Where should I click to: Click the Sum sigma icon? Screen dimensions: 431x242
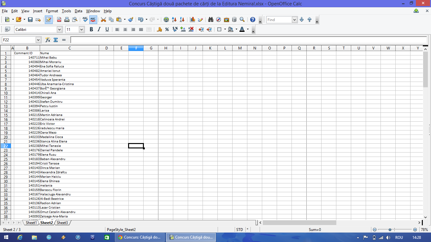click(x=56, y=40)
